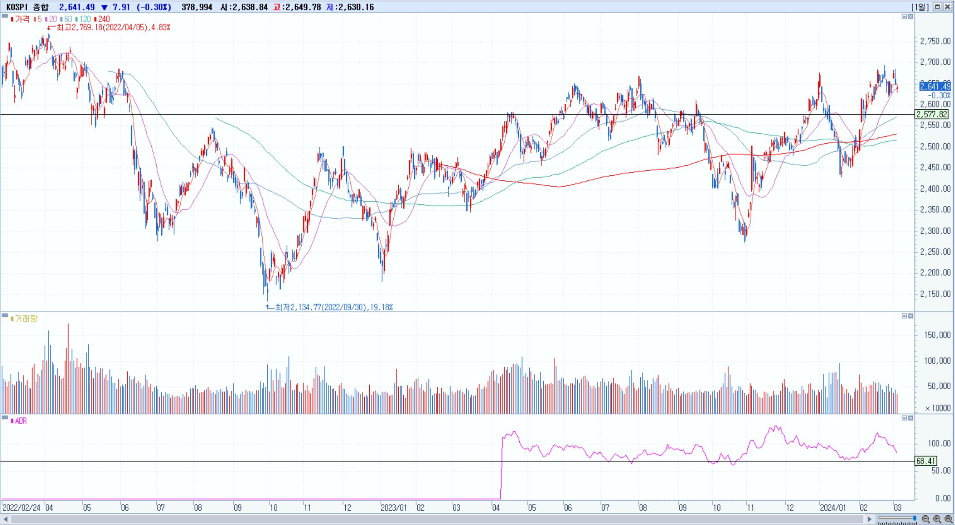This screenshot has width=955, height=525.
Task: Open ADR pane menu handle at top-left
Action: [5, 417]
